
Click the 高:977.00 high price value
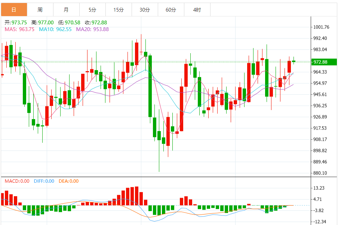43,22
